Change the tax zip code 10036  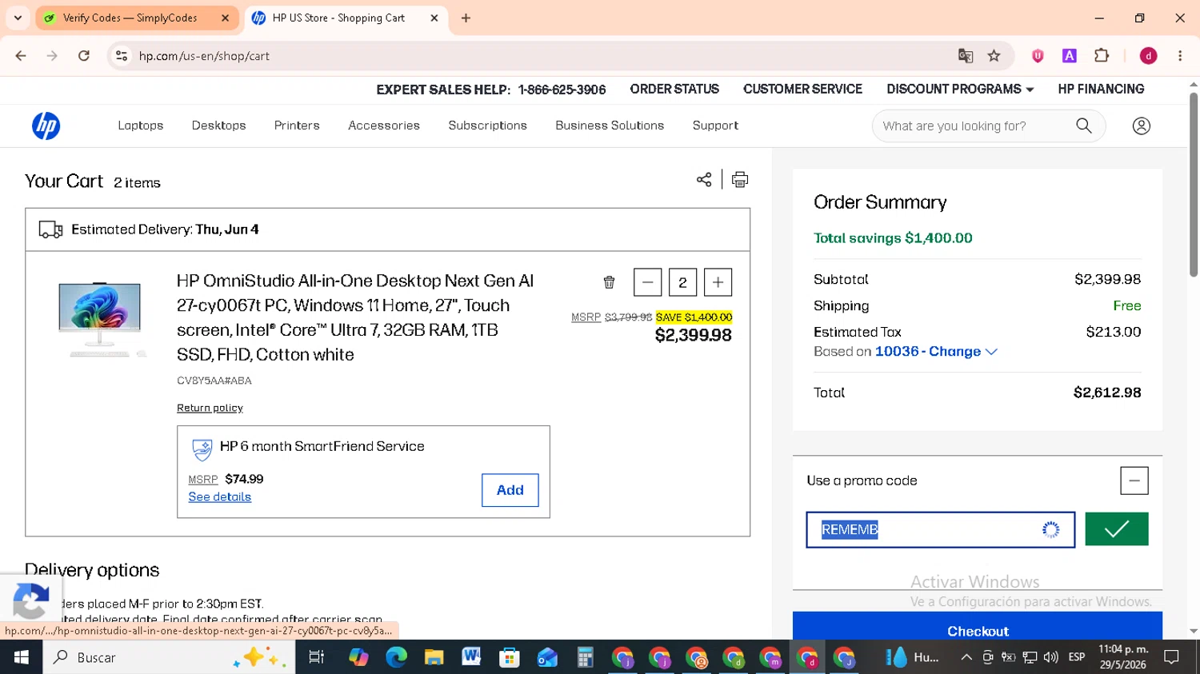936,352
